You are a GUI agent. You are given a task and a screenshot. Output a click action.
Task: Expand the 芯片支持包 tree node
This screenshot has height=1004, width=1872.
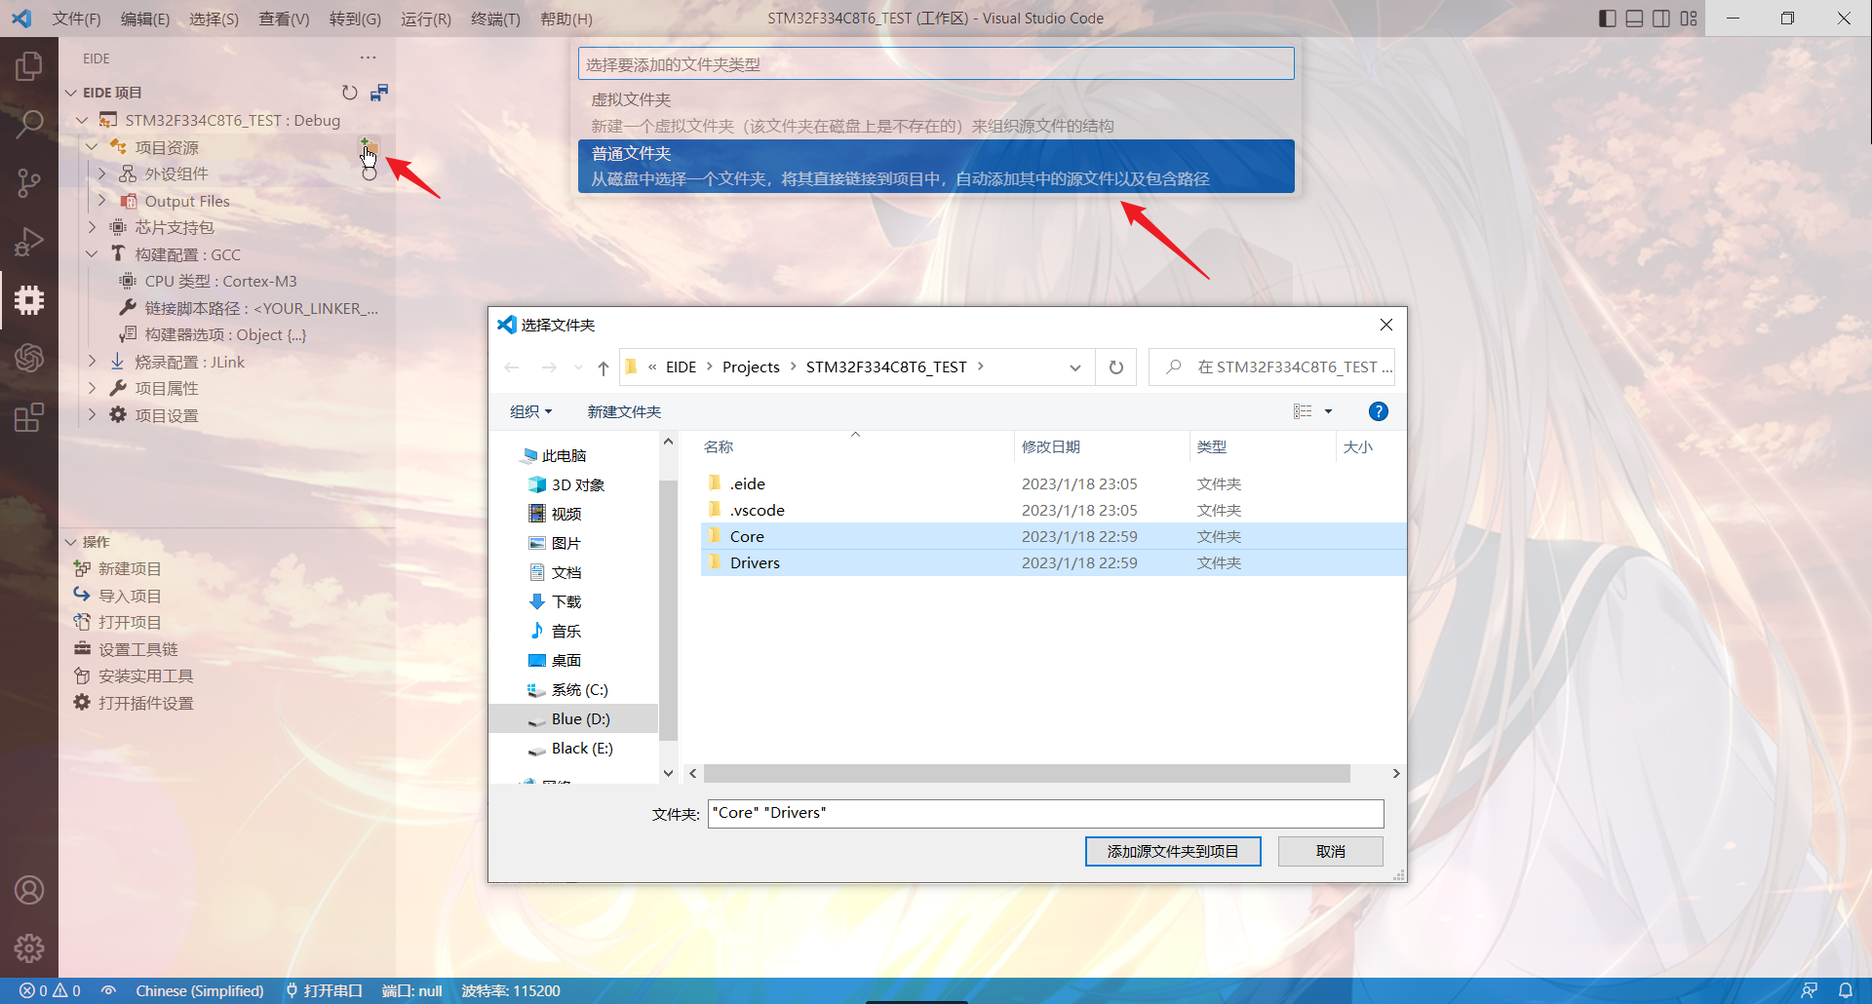coord(92,227)
